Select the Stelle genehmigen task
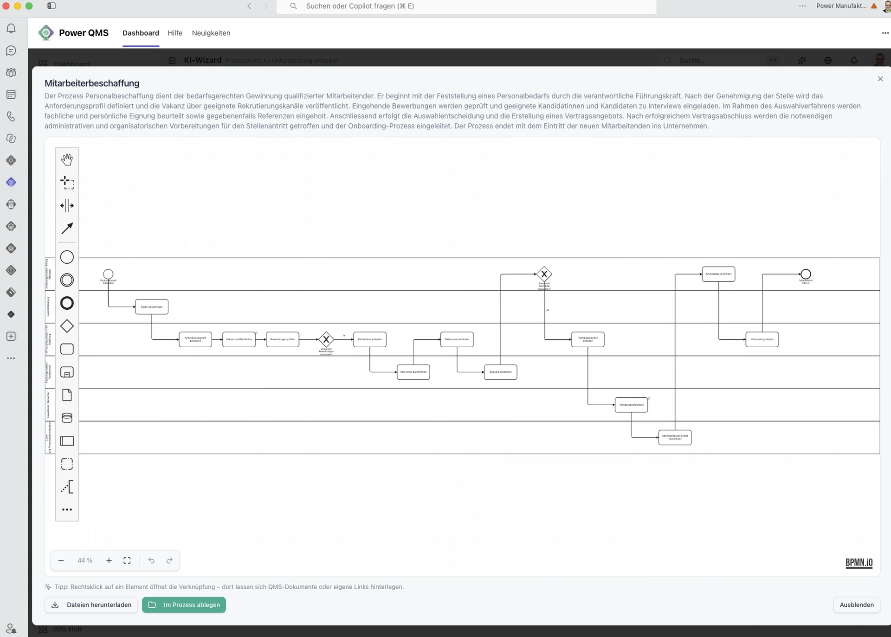Screen dimensions: 891x637 click(x=152, y=307)
